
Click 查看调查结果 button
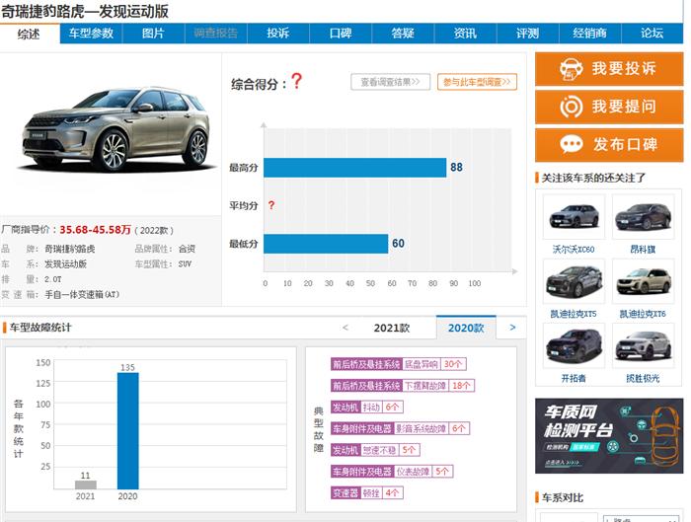coord(391,82)
